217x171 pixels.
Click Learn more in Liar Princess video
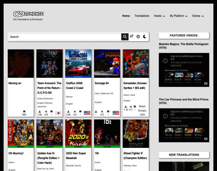[x=176, y=121]
